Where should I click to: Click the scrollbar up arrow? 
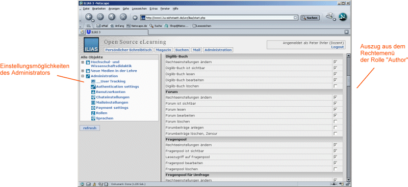(x=349, y=55)
